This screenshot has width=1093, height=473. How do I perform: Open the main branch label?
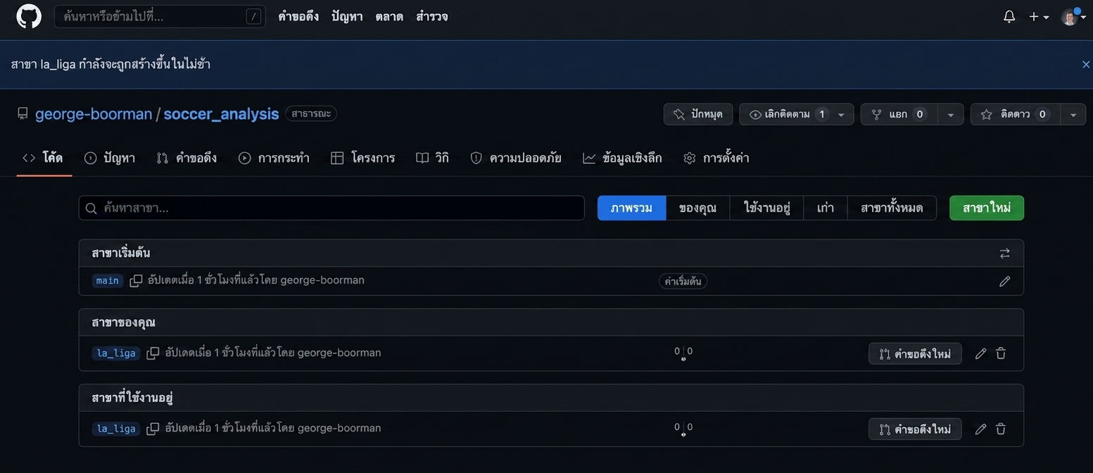point(108,280)
